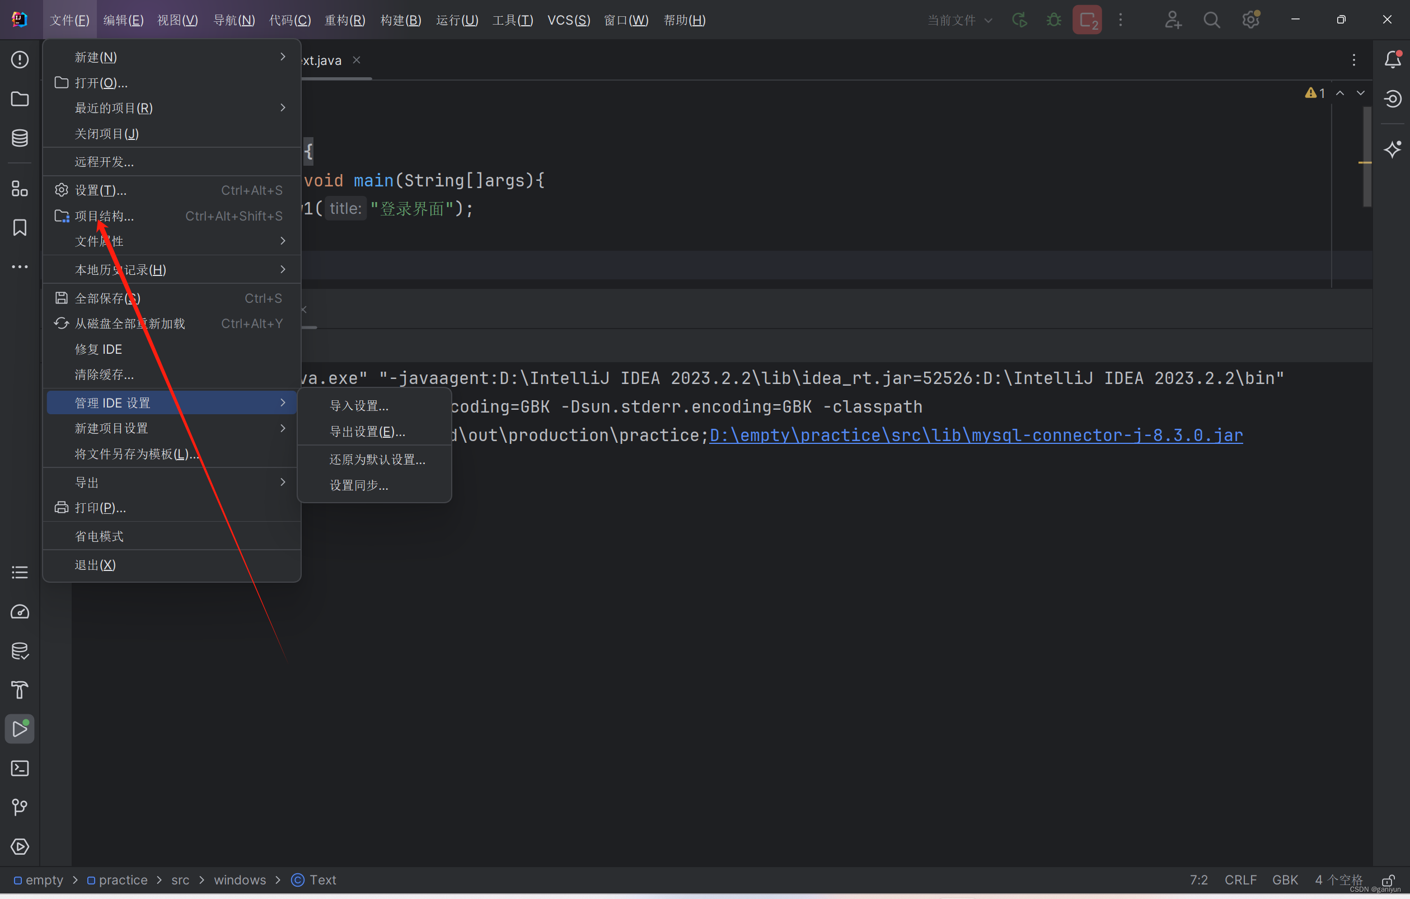This screenshot has width=1410, height=899.
Task: Open the Notifications bell icon
Action: pos(1393,60)
